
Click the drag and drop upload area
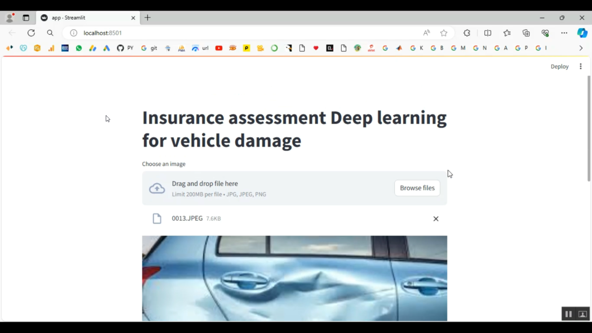pyautogui.click(x=294, y=188)
